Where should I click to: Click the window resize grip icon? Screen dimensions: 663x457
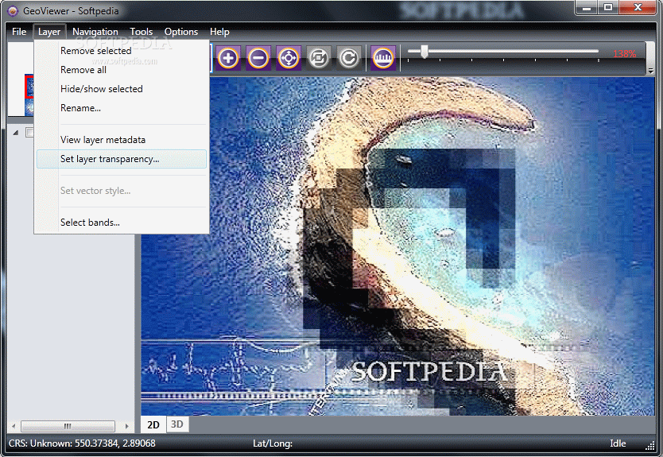(650, 446)
